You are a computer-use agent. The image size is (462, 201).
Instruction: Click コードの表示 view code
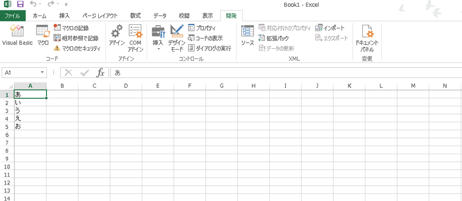(205, 38)
